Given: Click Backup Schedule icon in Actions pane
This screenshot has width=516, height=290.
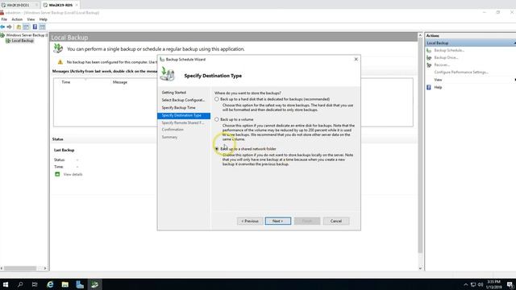Looking at the screenshot, I should tap(429, 50).
